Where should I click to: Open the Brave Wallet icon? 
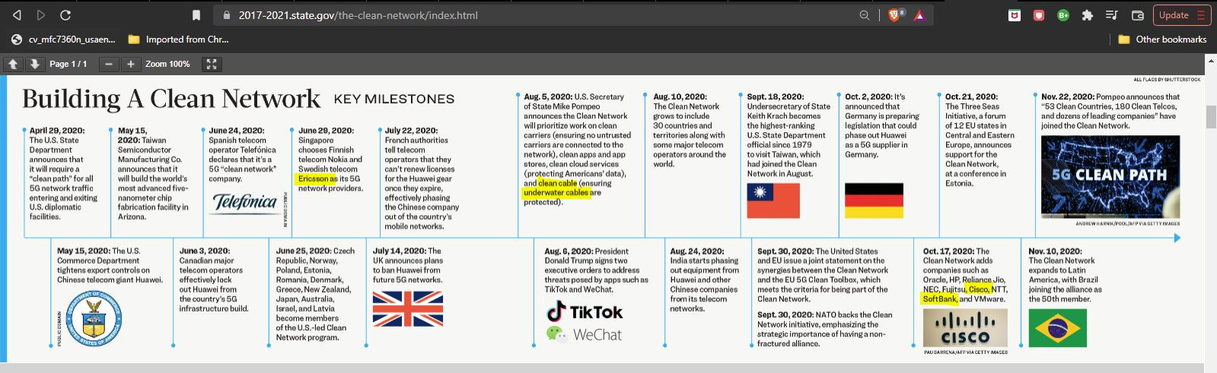1138,15
